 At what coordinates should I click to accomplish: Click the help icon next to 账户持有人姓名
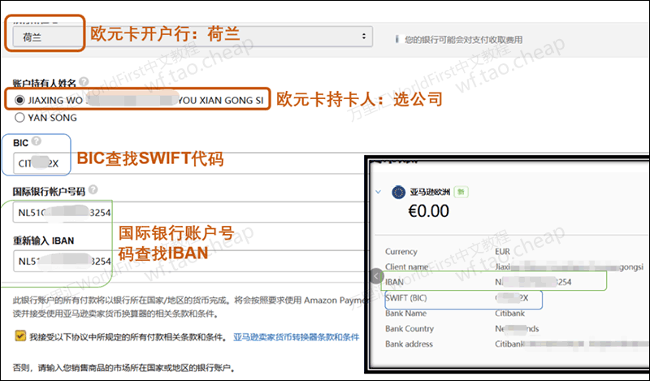tap(84, 82)
